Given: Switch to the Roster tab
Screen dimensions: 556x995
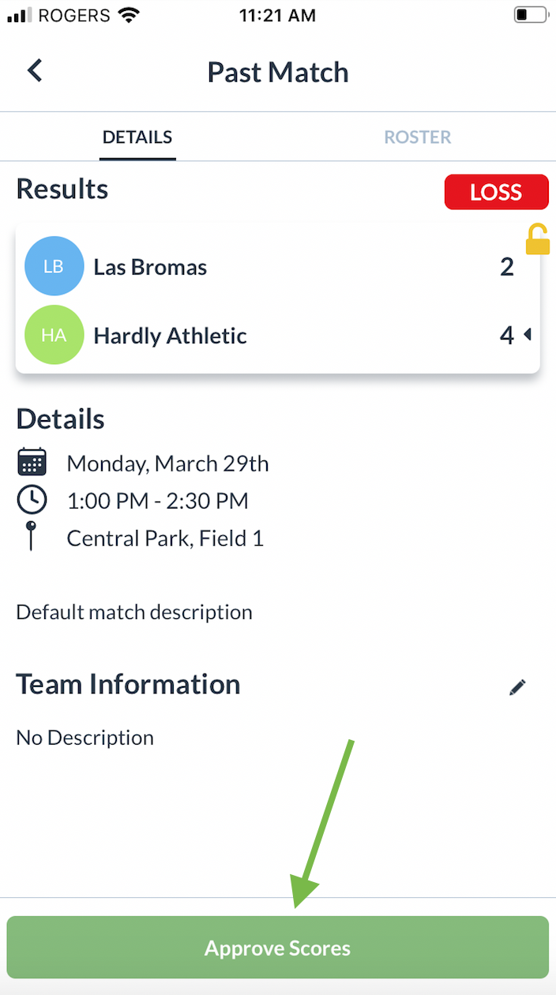Looking at the screenshot, I should pos(417,137).
